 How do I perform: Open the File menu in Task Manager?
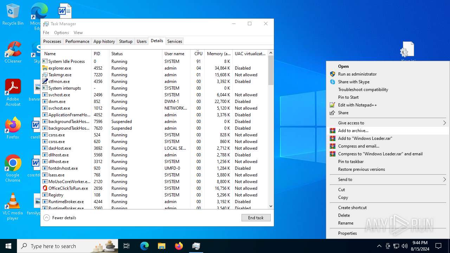pyautogui.click(x=46, y=33)
